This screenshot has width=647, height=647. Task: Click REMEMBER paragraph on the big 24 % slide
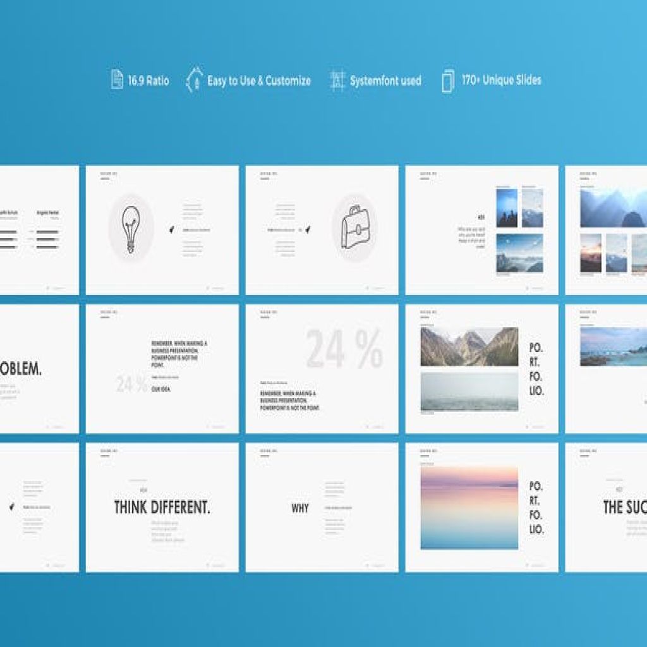click(x=289, y=401)
